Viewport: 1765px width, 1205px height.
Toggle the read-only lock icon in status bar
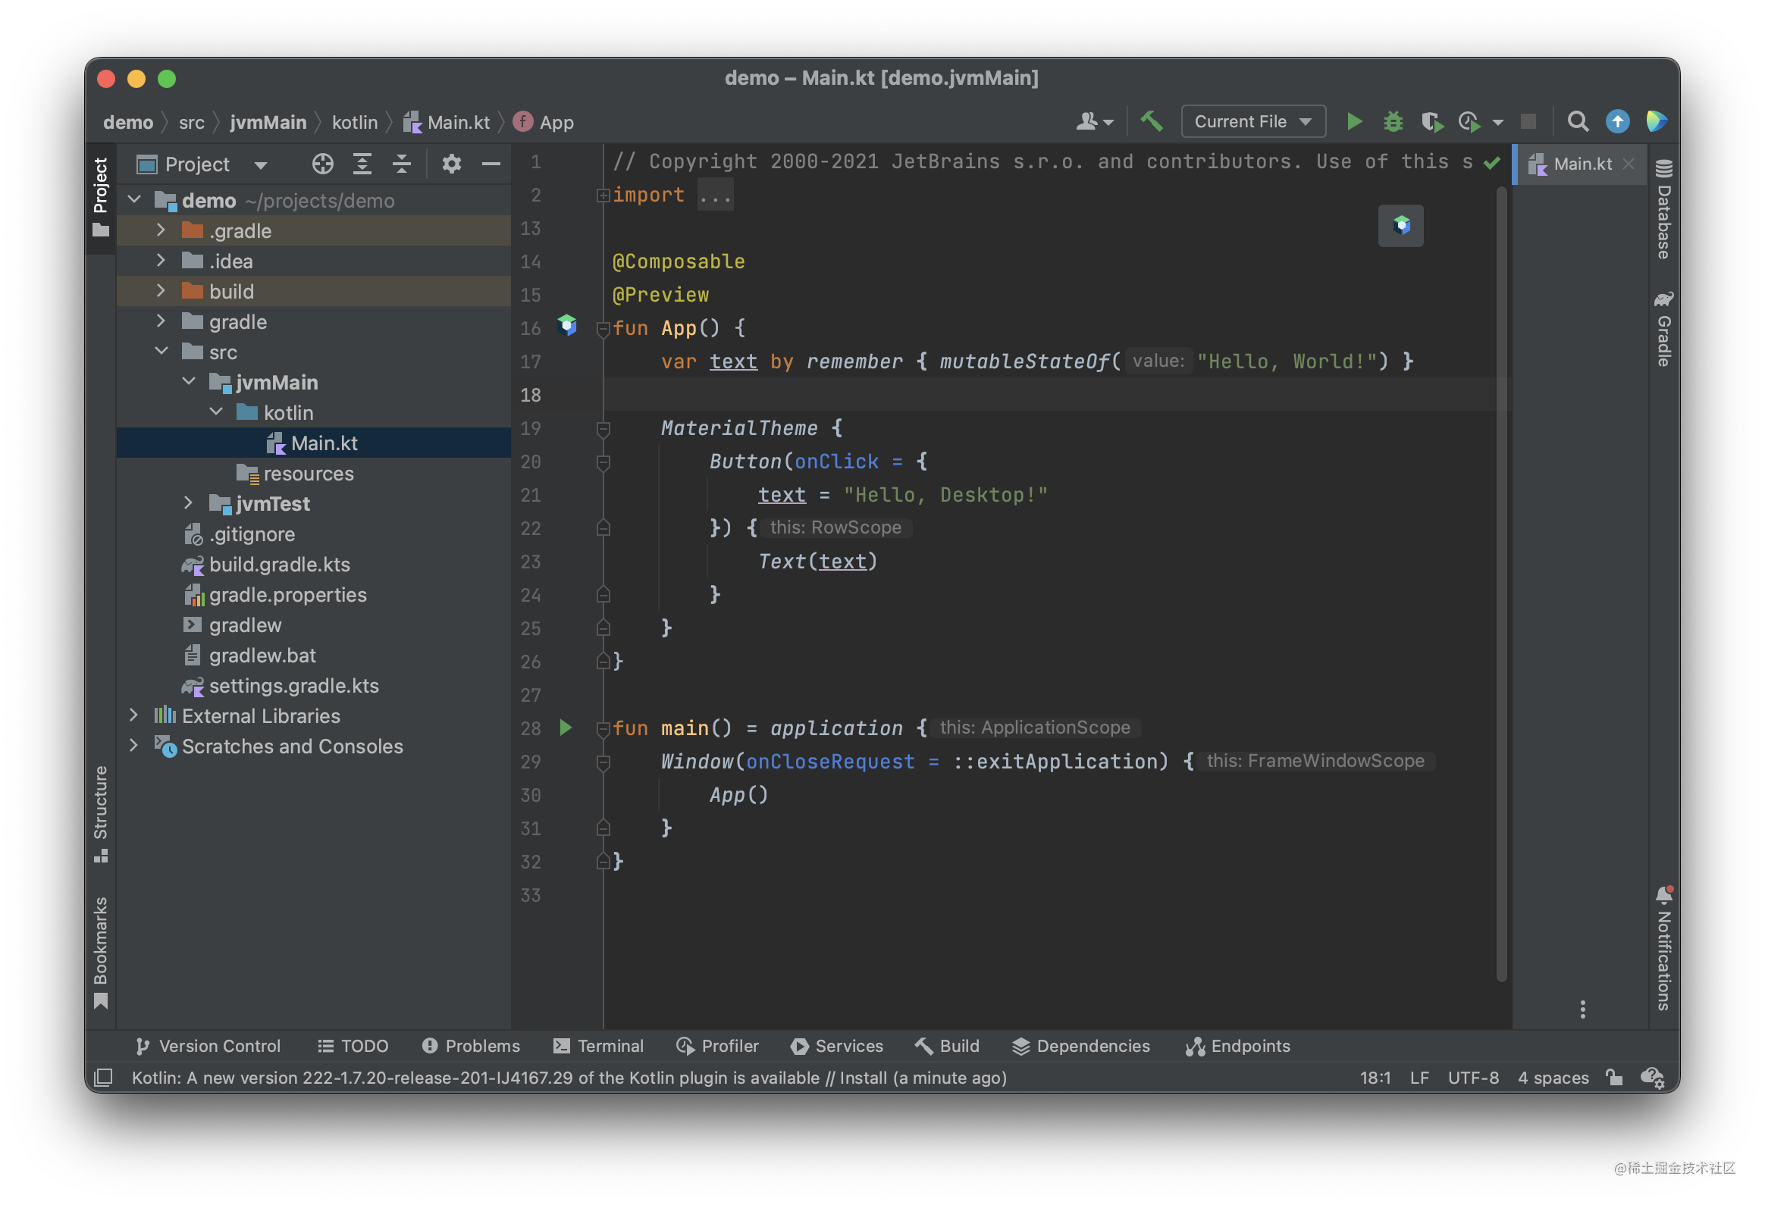click(1614, 1077)
